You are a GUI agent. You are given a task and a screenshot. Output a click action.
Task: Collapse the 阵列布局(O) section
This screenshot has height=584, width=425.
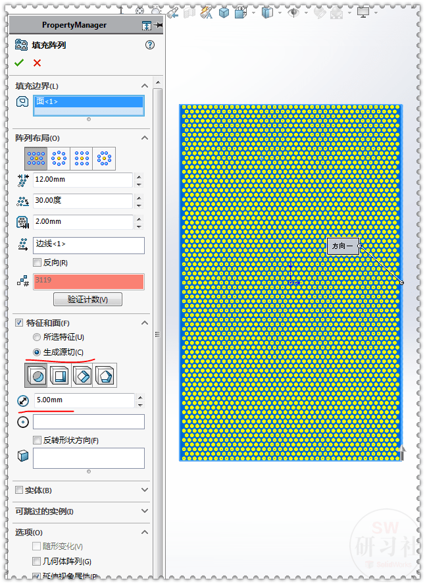145,138
